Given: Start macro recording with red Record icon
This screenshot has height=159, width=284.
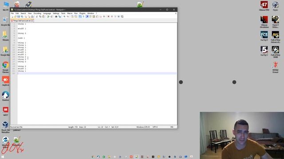Looking at the screenshot, I should coord(108,16).
